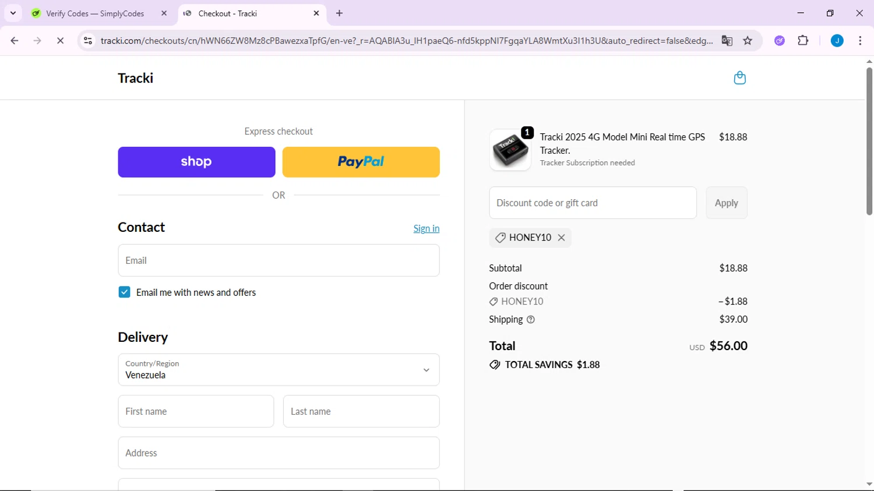The height and width of the screenshot is (491, 874).
Task: Focus the Email input field
Action: click(x=279, y=260)
